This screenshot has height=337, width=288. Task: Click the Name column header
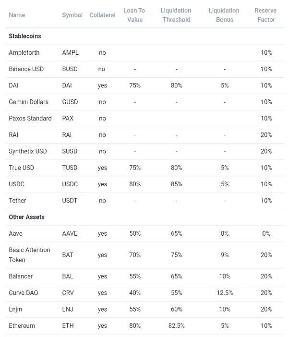point(17,15)
